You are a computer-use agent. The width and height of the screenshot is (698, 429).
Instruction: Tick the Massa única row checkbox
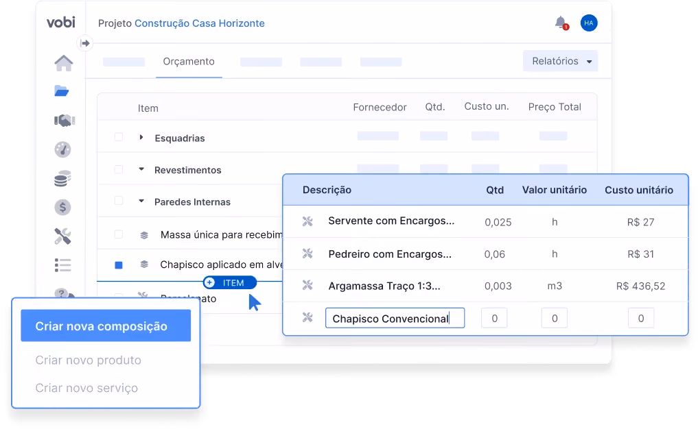(119, 234)
